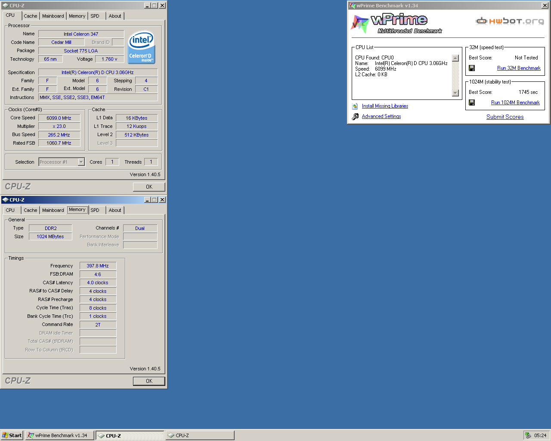Click the Instructions MMX SSE list field

coord(98,97)
